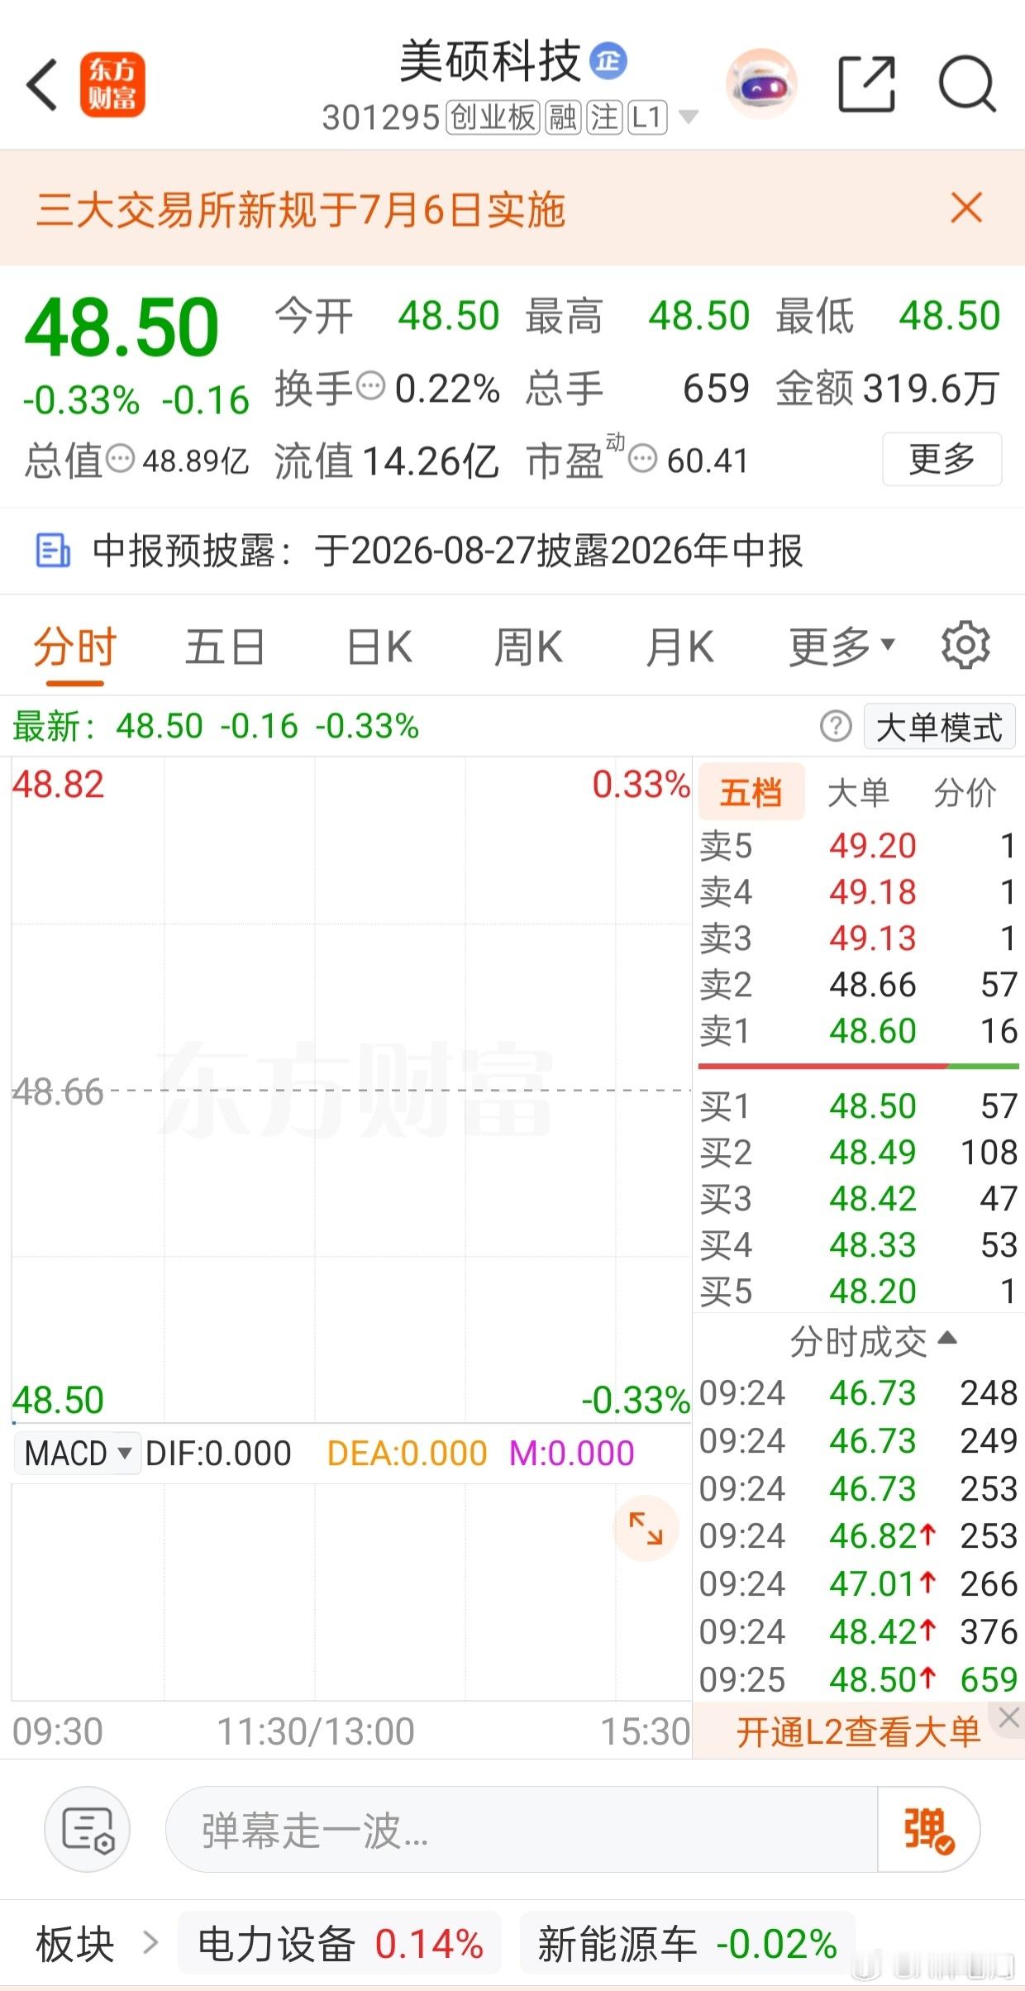This screenshot has width=1025, height=1991.
Task: Select the 大单 tab
Action: coord(858,792)
